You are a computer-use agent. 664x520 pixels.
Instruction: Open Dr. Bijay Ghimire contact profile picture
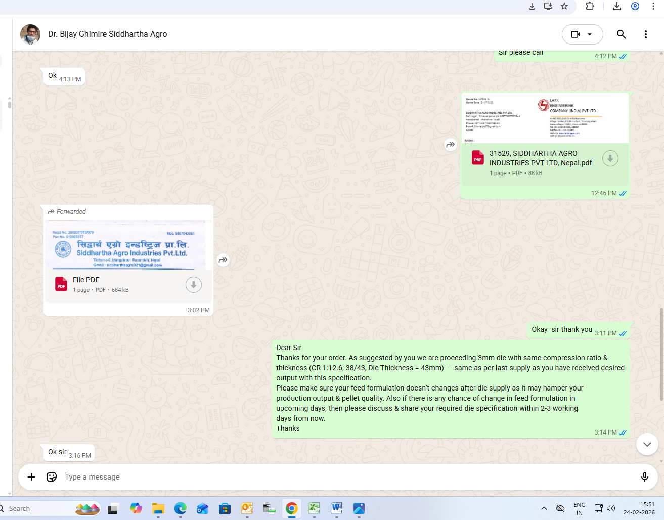30,34
